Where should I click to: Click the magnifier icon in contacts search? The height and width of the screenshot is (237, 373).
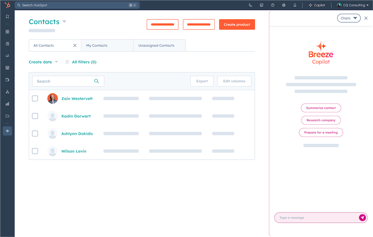coord(97,81)
